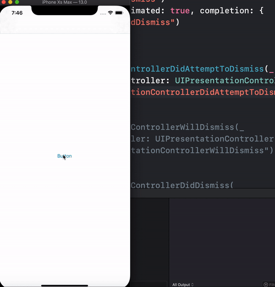Click the battery icon in status bar
Screen dimensions: 275x287
tap(119, 13)
